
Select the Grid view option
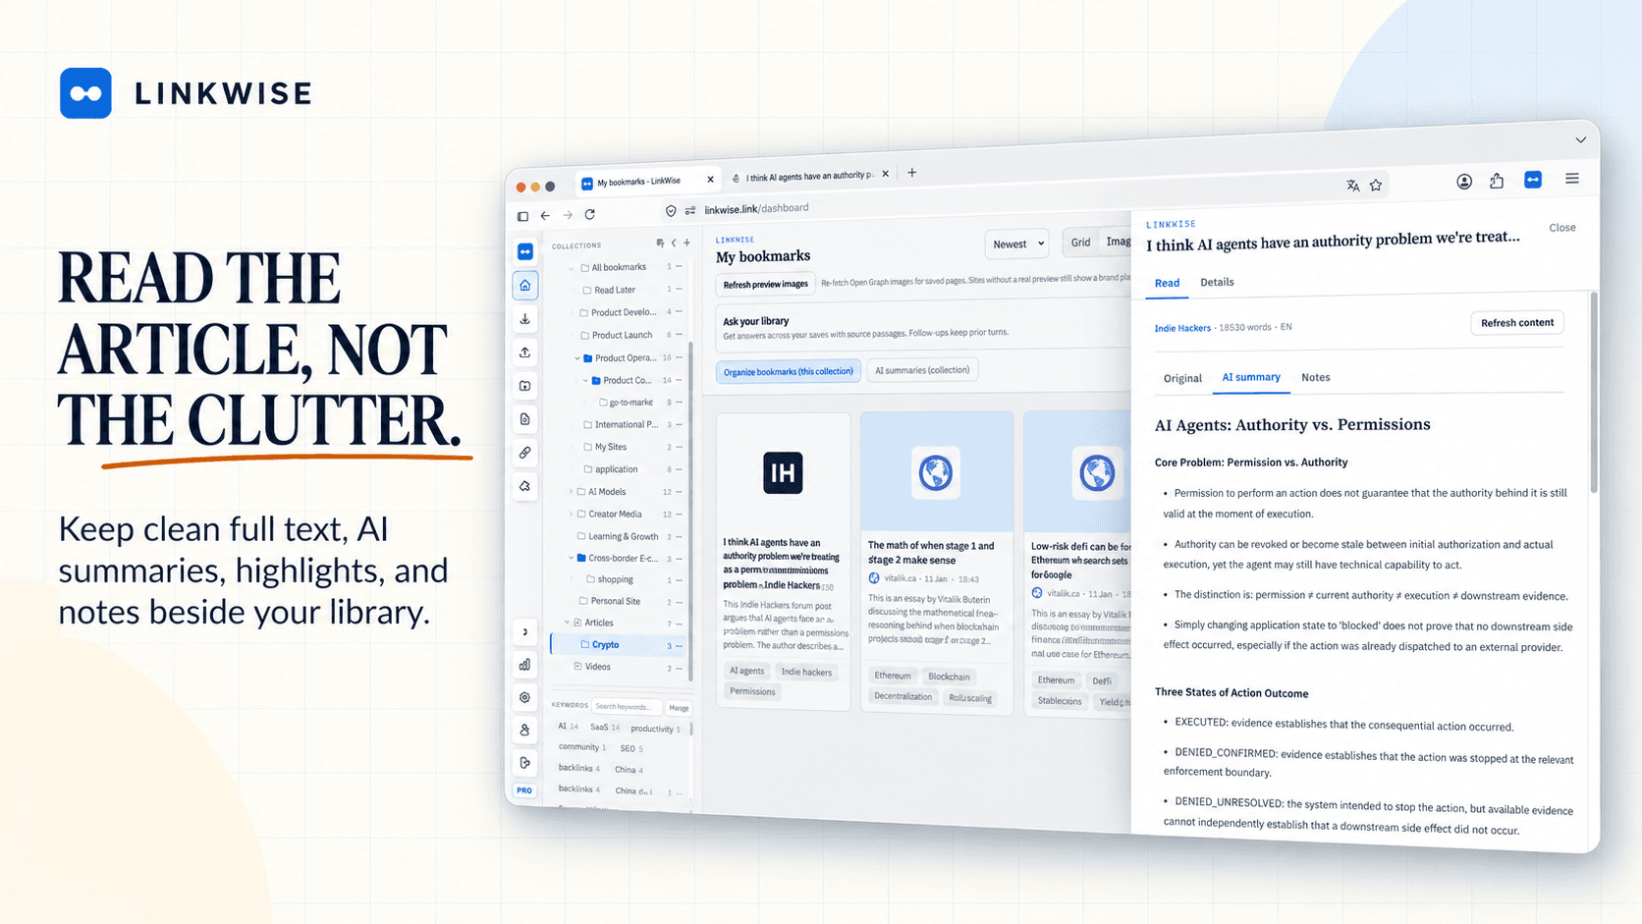click(1080, 243)
